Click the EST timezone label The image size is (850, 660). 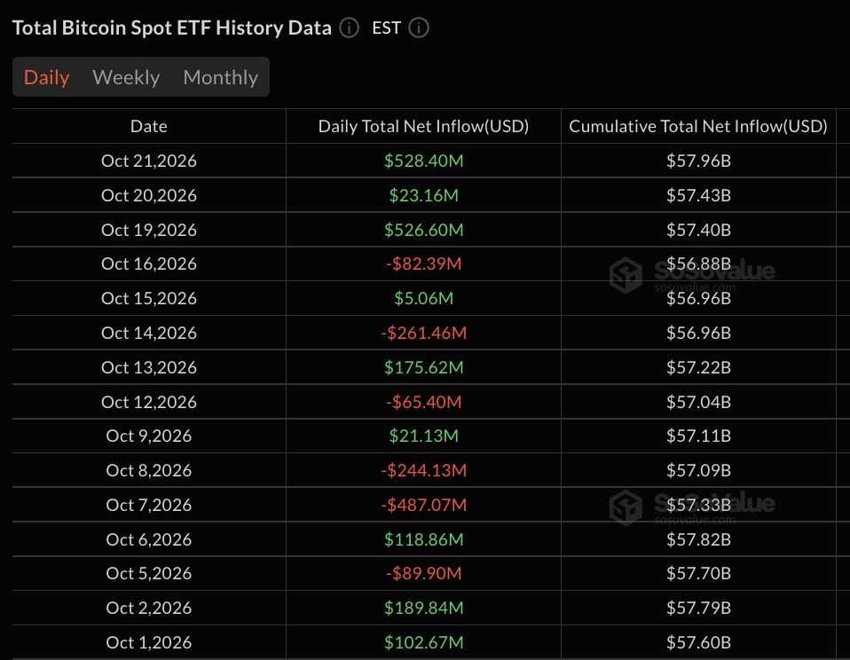tap(387, 27)
